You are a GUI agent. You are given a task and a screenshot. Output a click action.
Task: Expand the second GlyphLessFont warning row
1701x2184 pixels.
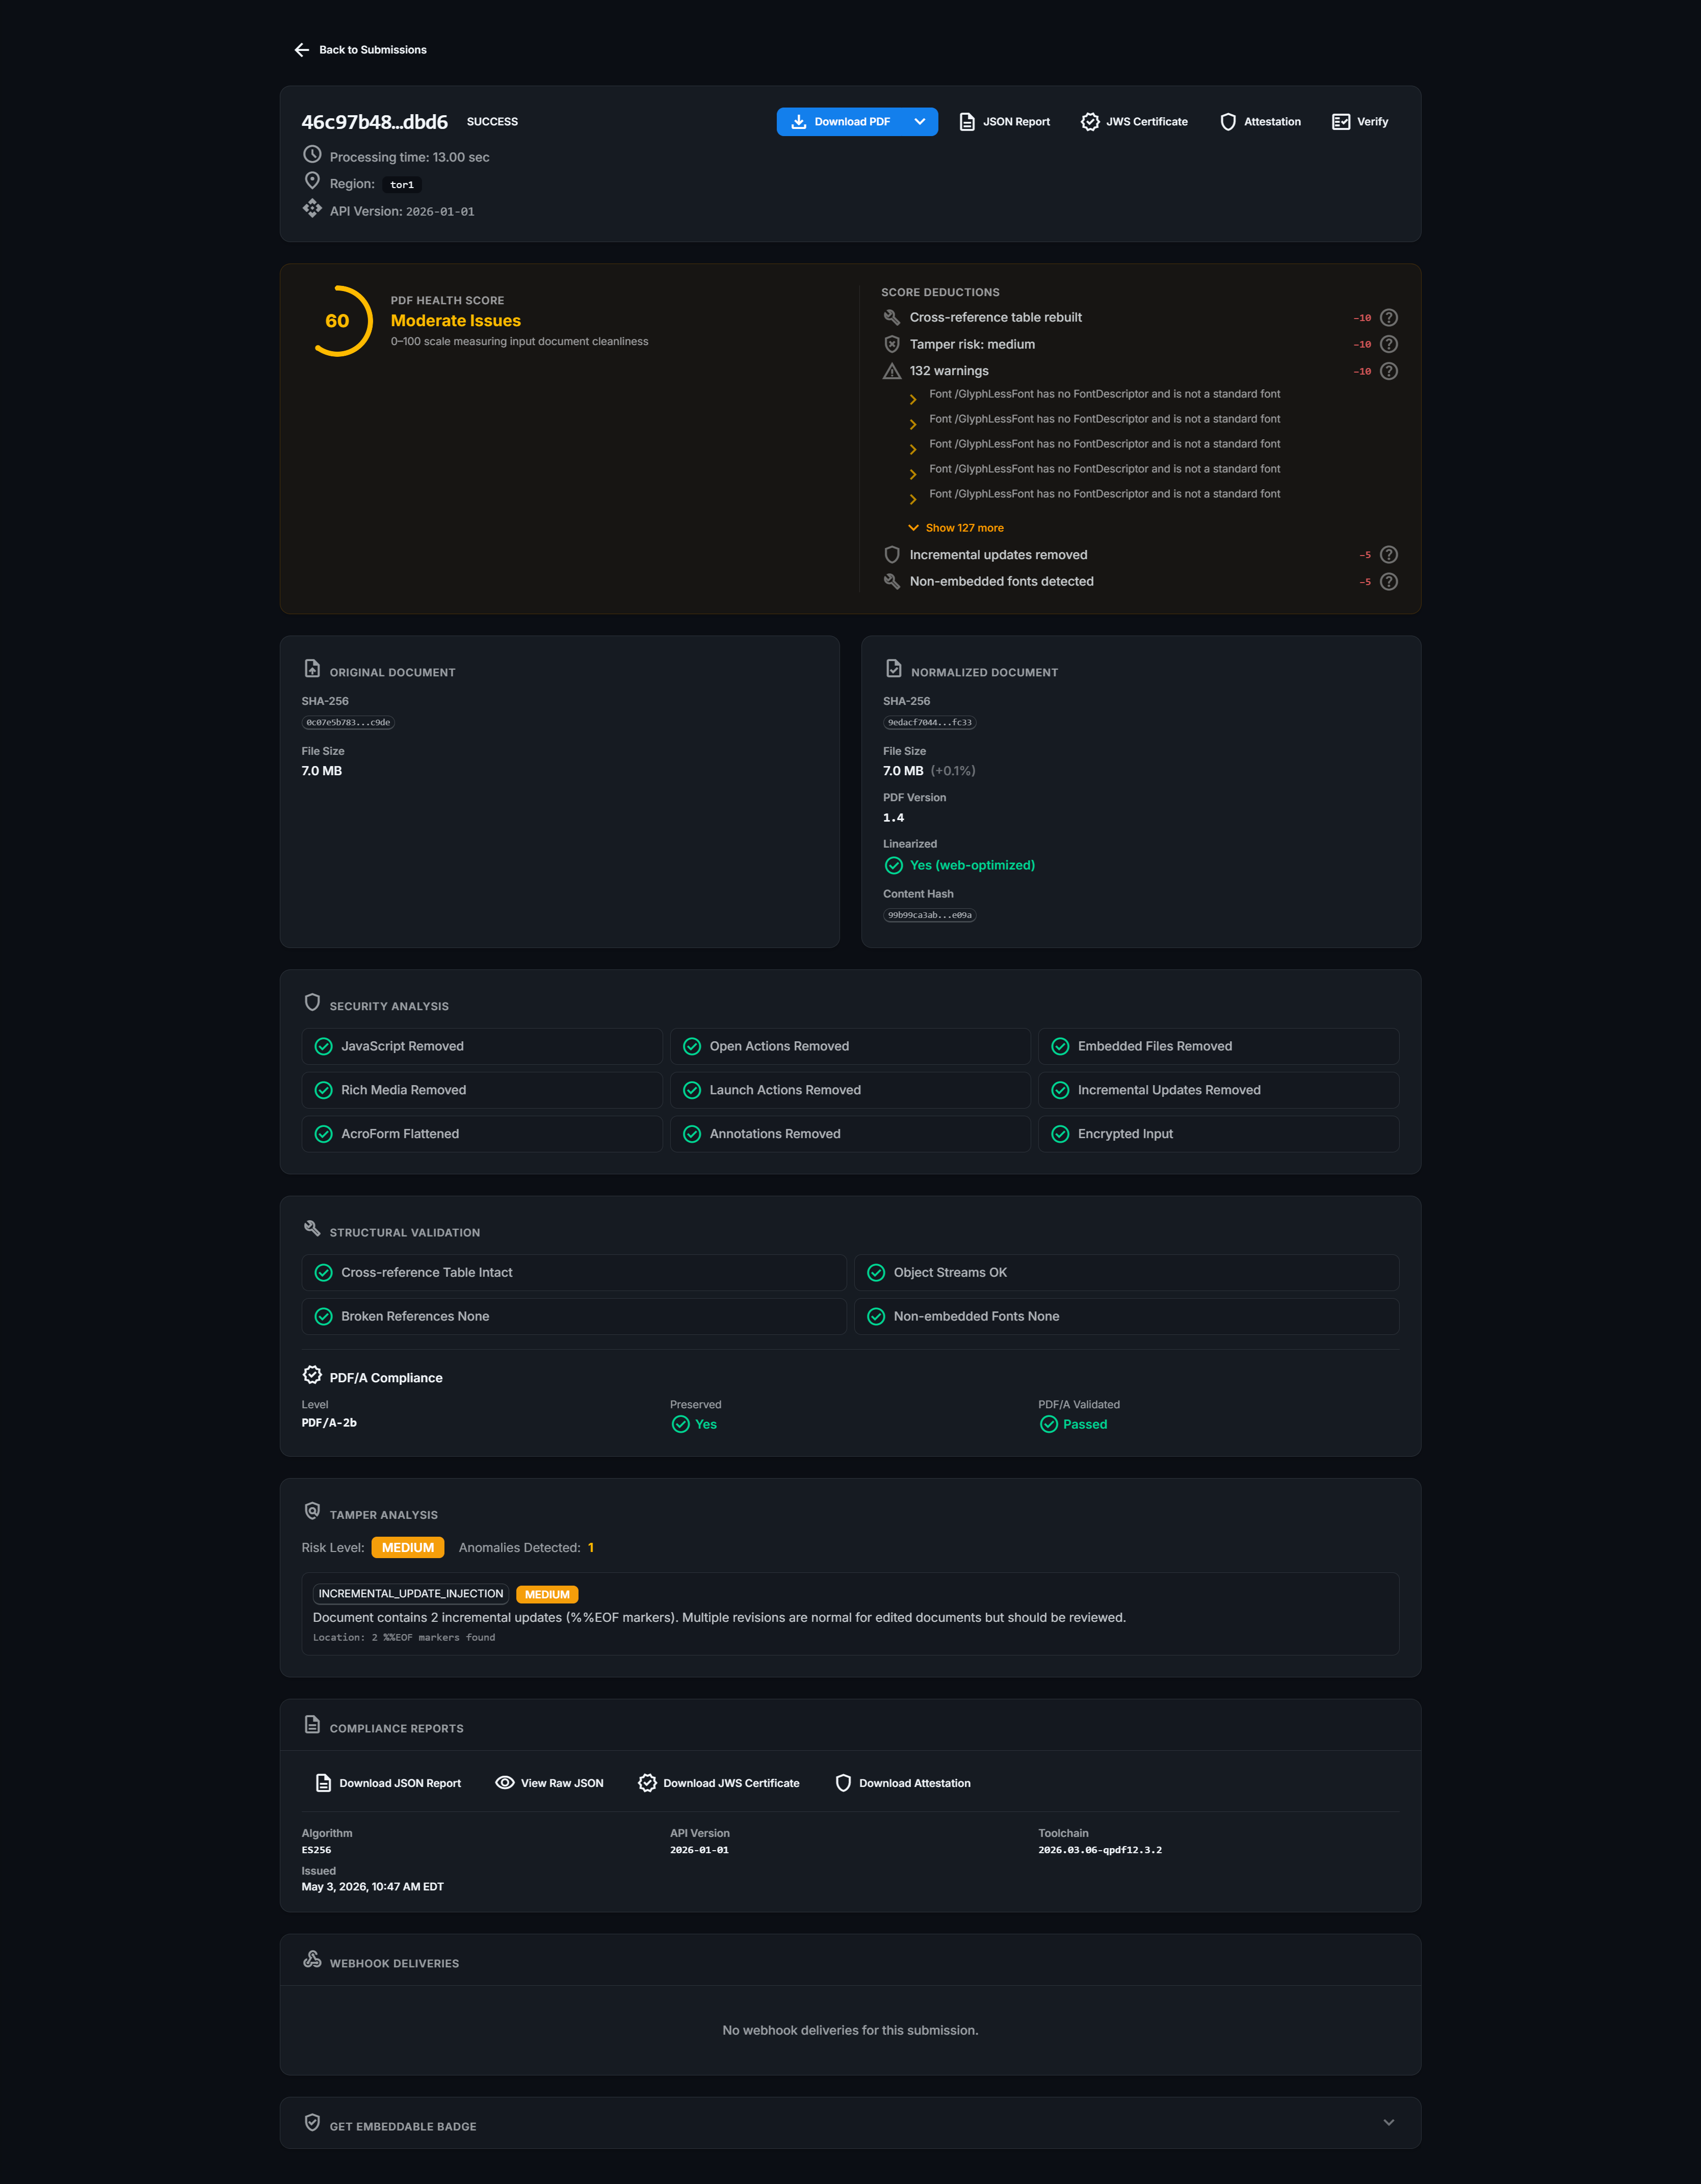tap(913, 424)
